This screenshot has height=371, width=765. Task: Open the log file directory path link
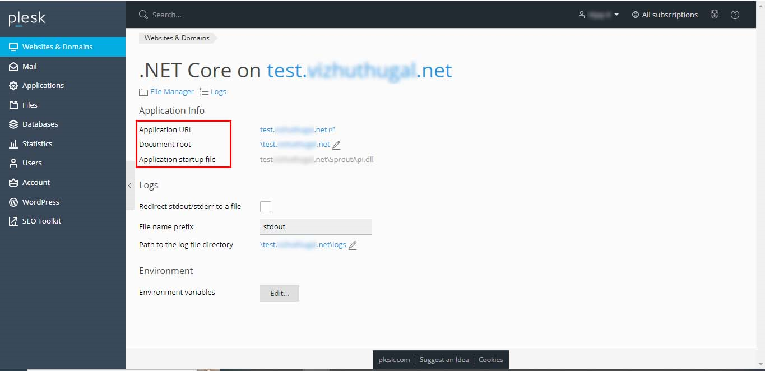303,245
